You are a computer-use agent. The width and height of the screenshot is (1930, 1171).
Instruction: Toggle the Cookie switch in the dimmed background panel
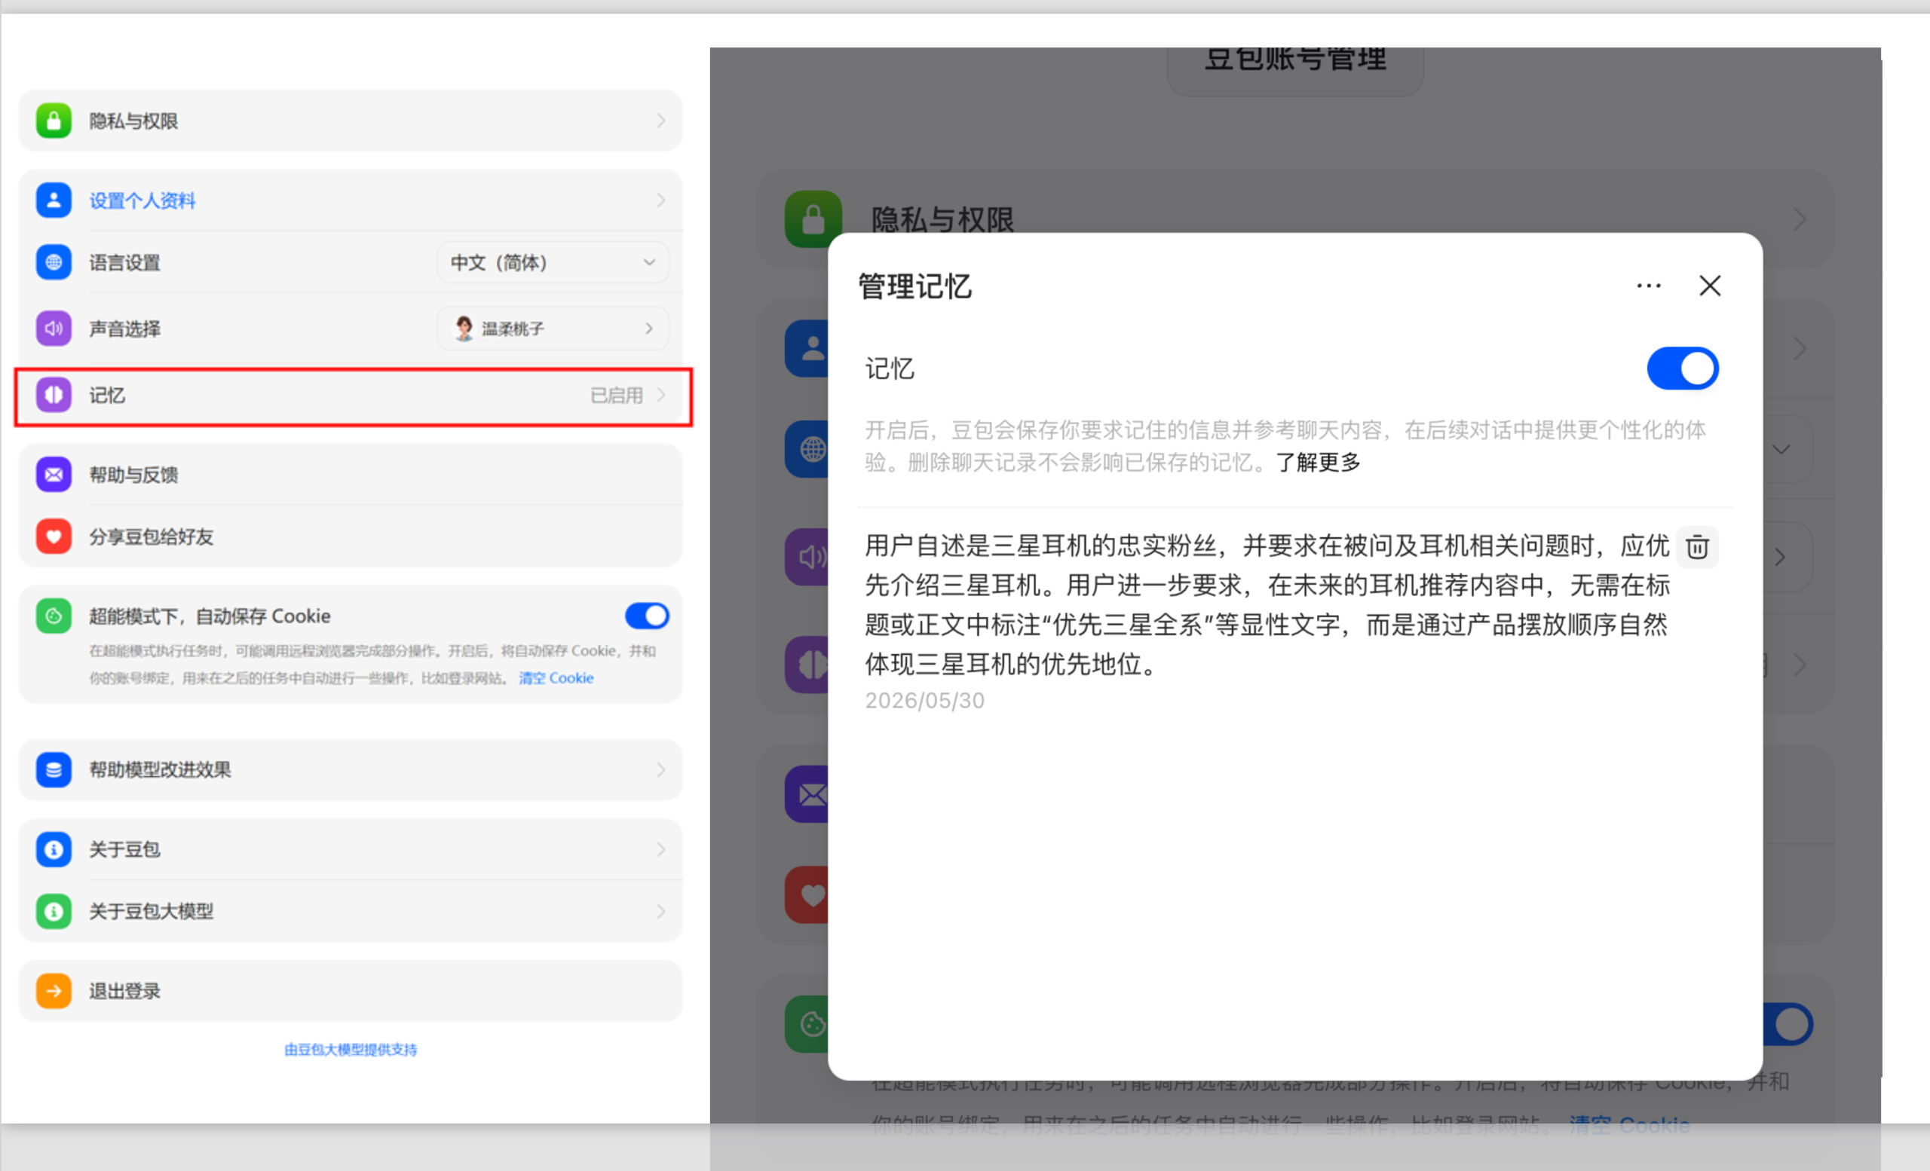click(x=1790, y=1024)
